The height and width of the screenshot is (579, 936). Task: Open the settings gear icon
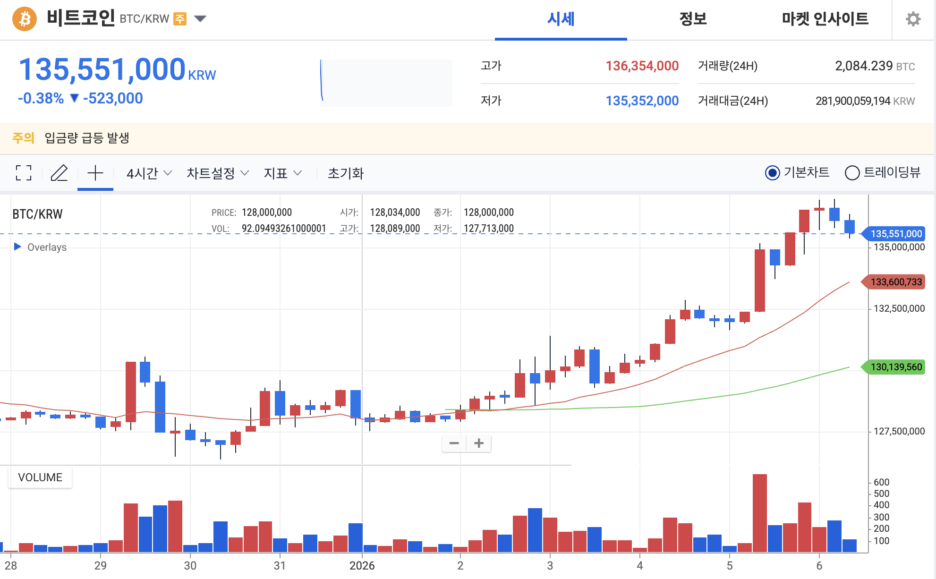coord(914,19)
